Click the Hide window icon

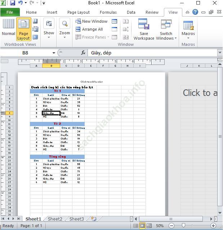114,29
